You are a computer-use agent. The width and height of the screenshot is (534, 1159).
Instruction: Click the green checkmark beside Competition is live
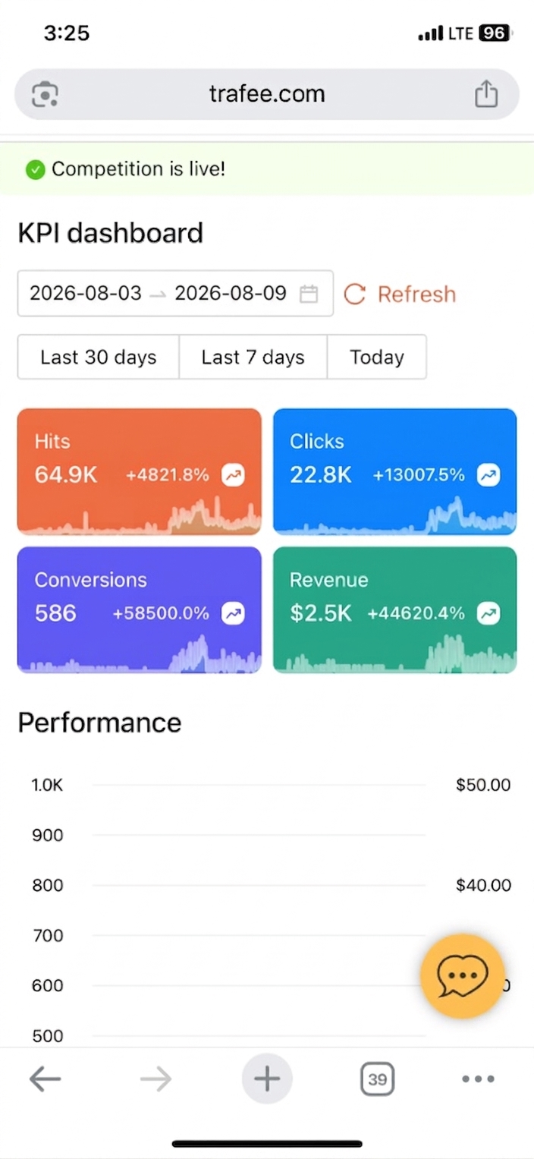tap(35, 169)
